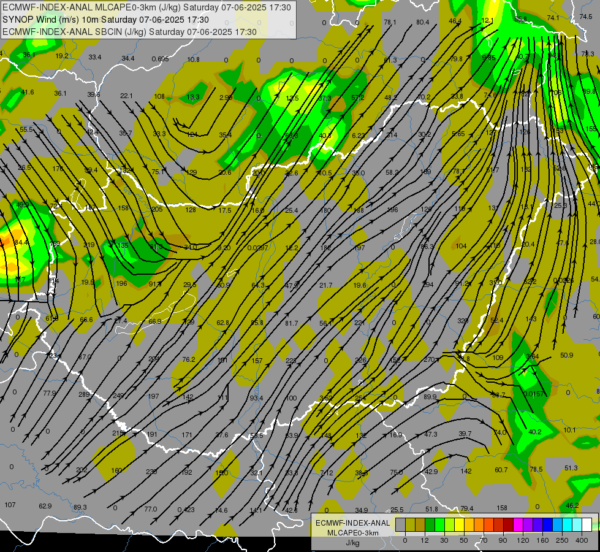Pick the bright yellow legend swatch

pos(460,525)
